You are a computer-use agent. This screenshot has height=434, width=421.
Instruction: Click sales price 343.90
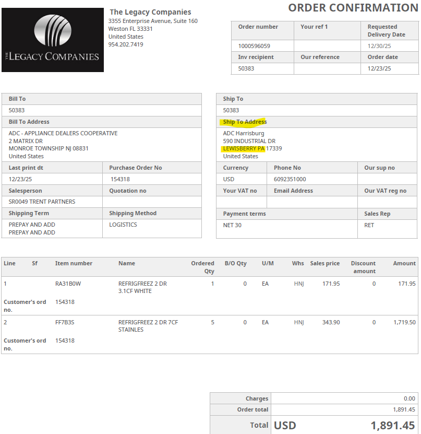pyautogui.click(x=331, y=322)
